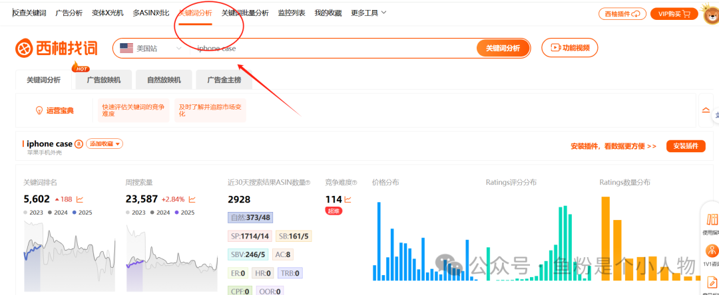Click the Amazon icon next to iphone case title
719x295 pixels.
(79, 144)
